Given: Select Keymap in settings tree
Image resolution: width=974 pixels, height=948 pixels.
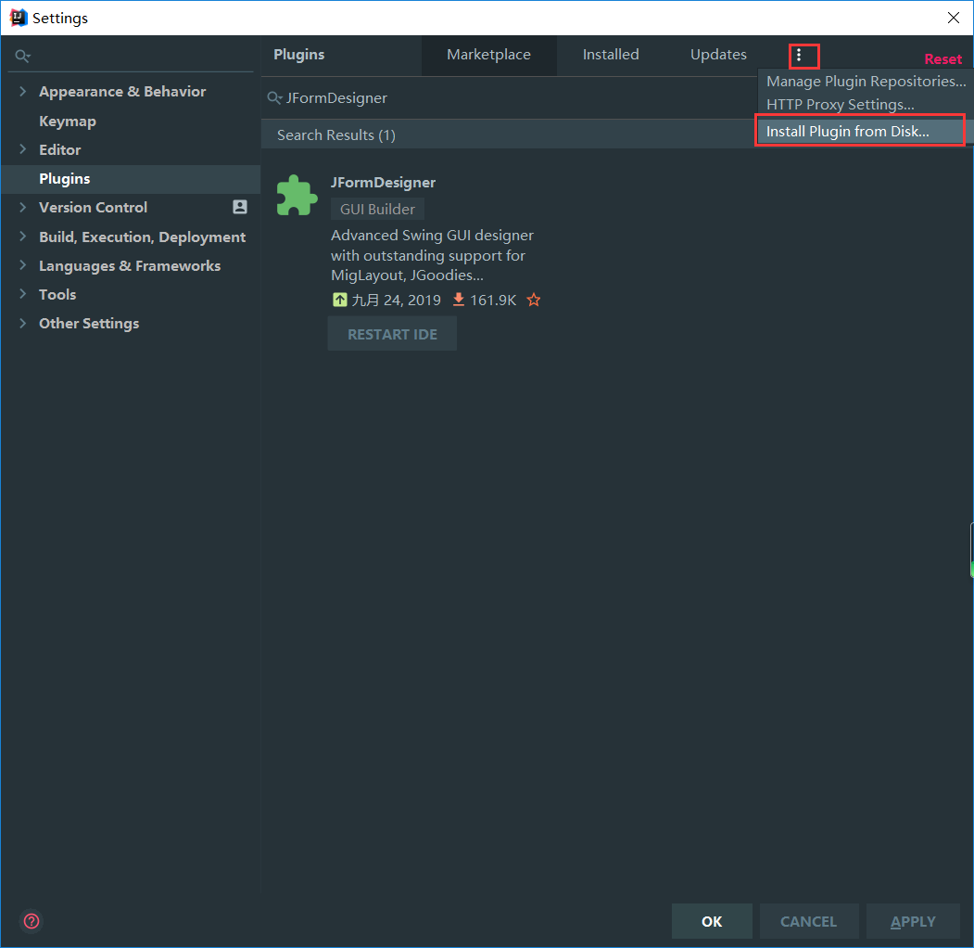Looking at the screenshot, I should 68,122.
